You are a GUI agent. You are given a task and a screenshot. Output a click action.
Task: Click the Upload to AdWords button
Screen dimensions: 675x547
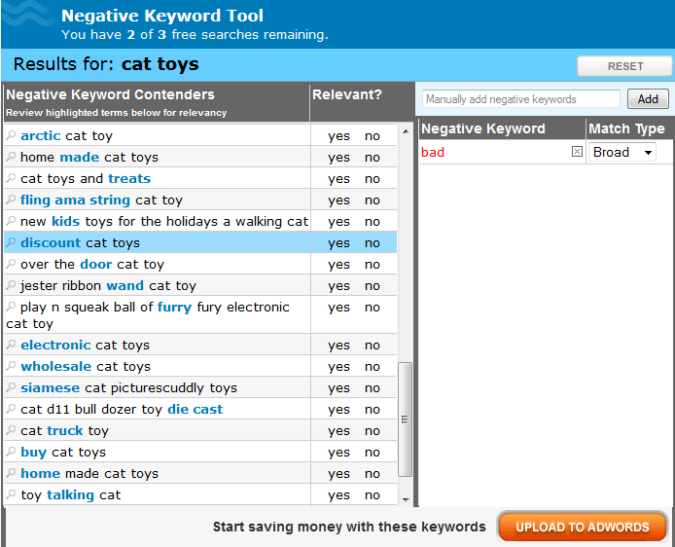tap(582, 527)
